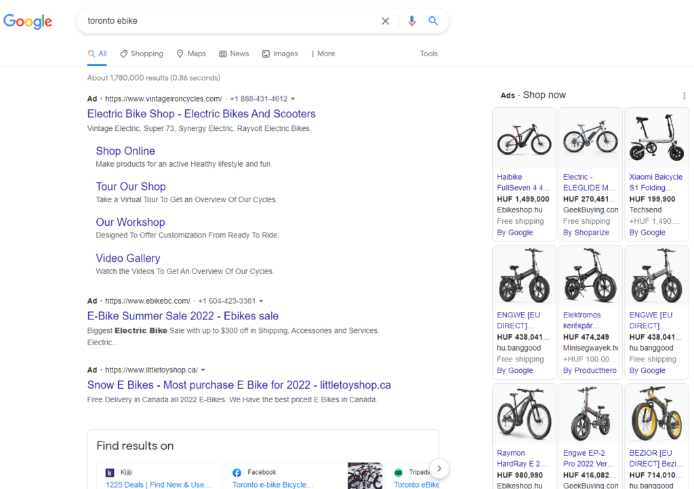The image size is (694, 489).
Task: Switch to the Maps tab
Action: (x=191, y=54)
